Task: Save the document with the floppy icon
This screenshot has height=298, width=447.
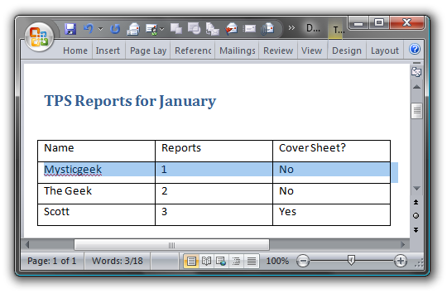Action: coord(70,29)
